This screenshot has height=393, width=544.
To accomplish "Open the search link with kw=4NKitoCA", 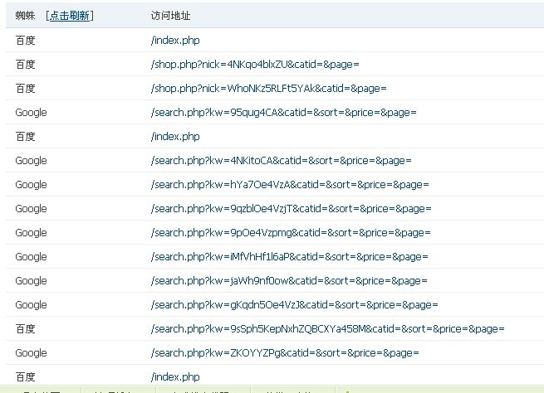I will pos(281,160).
